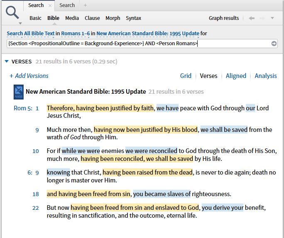Change New American Standard Bible version selector
Viewport: 284px width, 238px height.
[148, 34]
